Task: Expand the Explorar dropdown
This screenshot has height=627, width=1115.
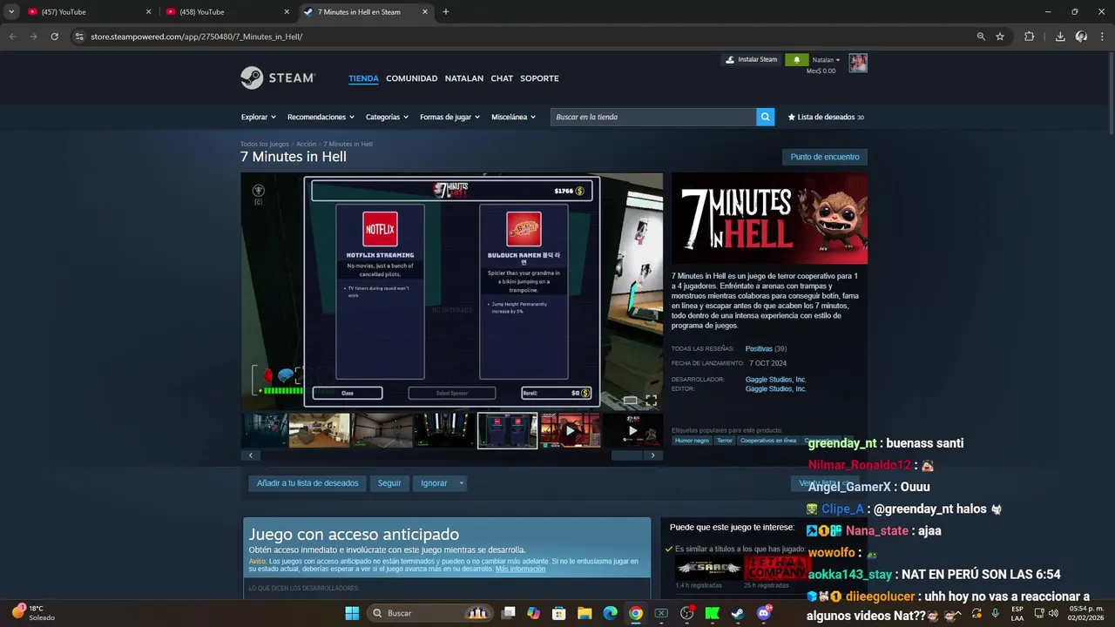Action: pyautogui.click(x=259, y=117)
